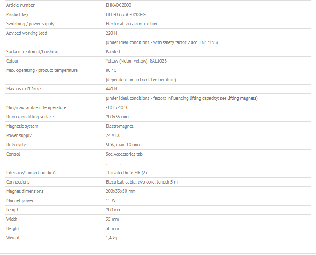Click the Magnet power 15 W value
Image resolution: width=316 pixels, height=255 pixels.
(x=111, y=200)
